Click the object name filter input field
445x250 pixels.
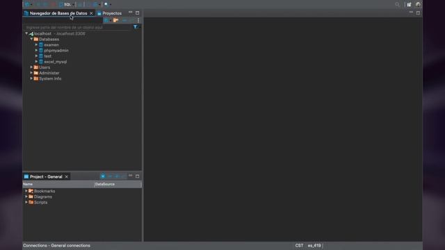point(77,27)
